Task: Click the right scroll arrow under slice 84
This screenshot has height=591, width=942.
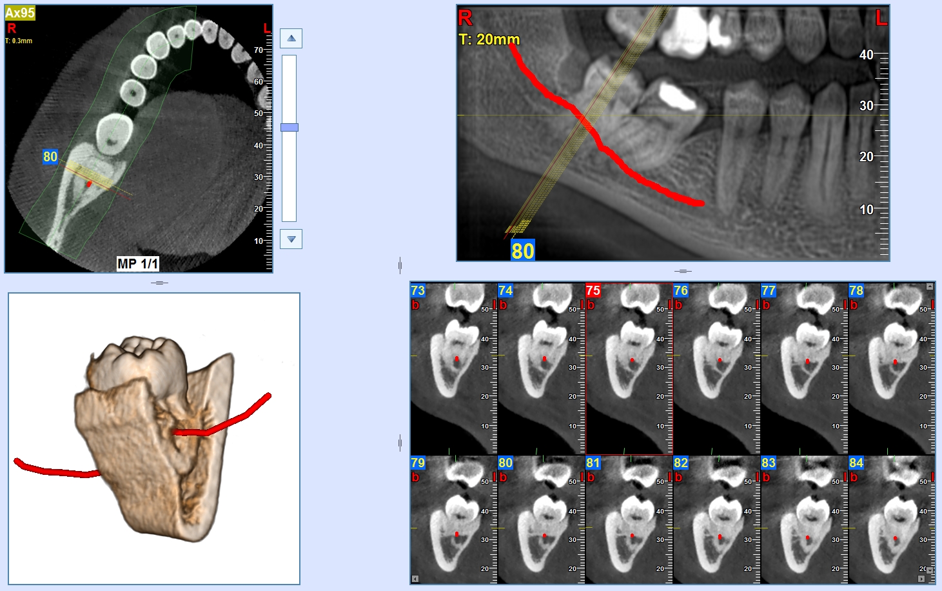Action: pos(921,579)
